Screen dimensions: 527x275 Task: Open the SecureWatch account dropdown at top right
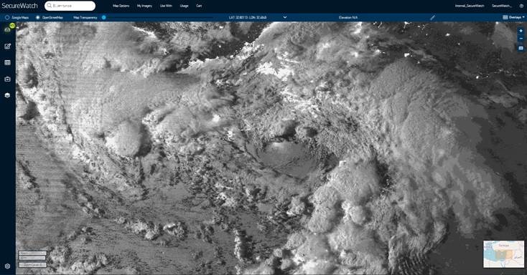click(501, 6)
